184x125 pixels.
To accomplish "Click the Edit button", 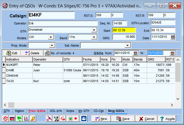I will point(12,53).
